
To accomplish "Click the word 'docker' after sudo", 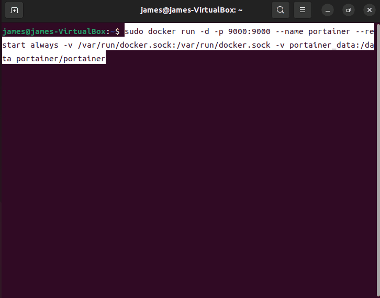I will pos(162,31).
